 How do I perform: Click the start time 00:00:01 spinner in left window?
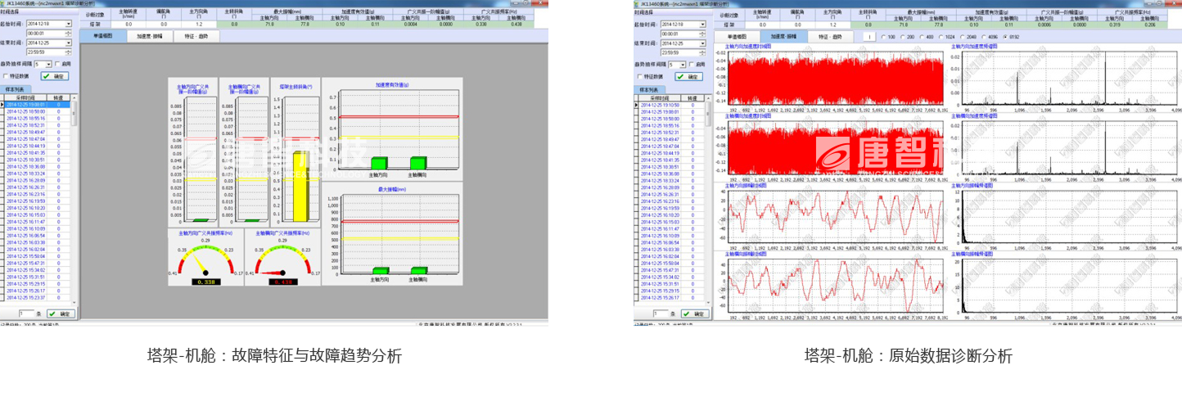point(69,34)
